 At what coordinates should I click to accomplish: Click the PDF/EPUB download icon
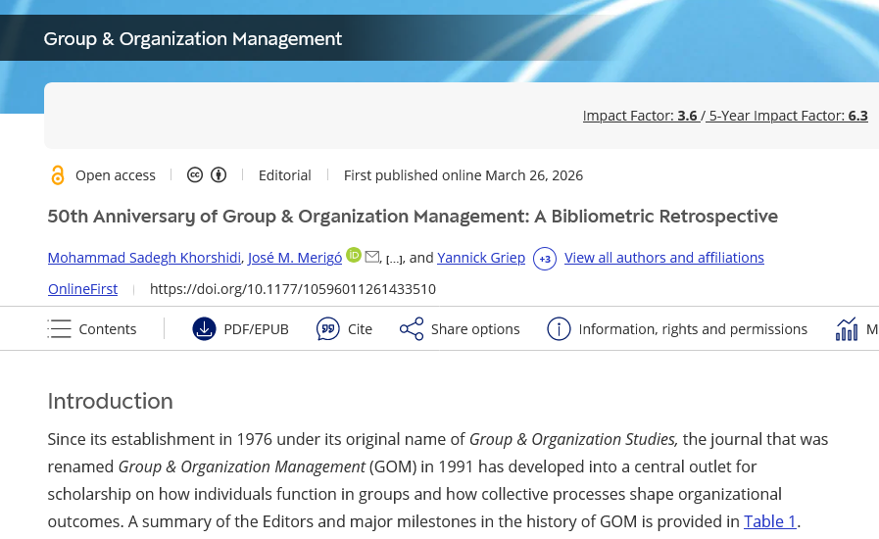(x=204, y=328)
